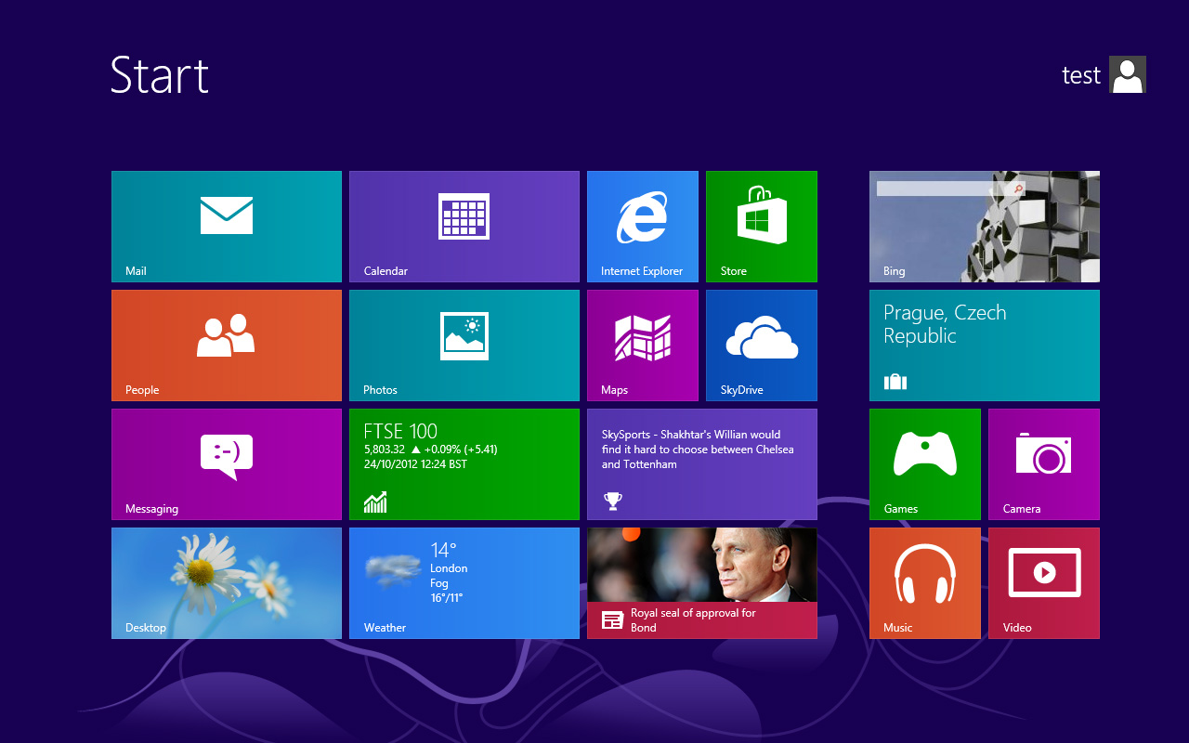Click the "Games" tile label
The image size is (1189, 743).
(x=901, y=509)
